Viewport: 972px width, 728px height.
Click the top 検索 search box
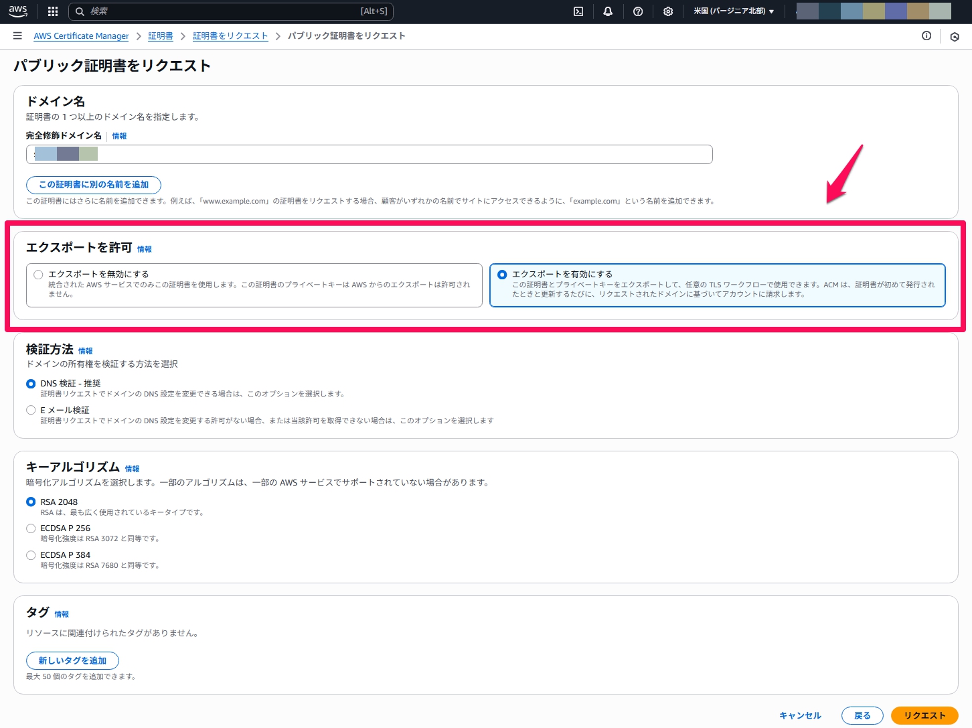(231, 11)
